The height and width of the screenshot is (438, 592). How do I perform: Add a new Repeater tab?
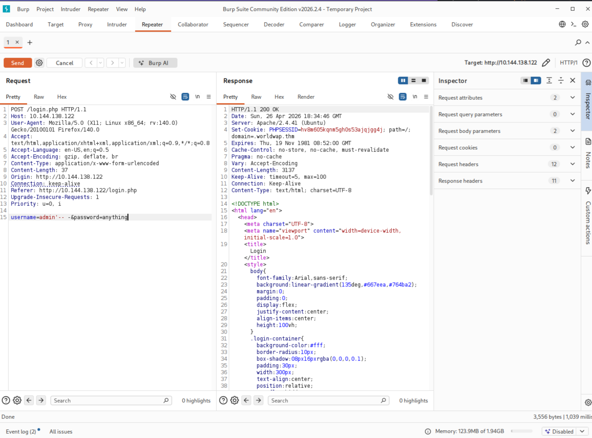(30, 43)
